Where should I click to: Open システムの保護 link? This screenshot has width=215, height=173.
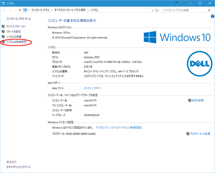[x=14, y=37]
